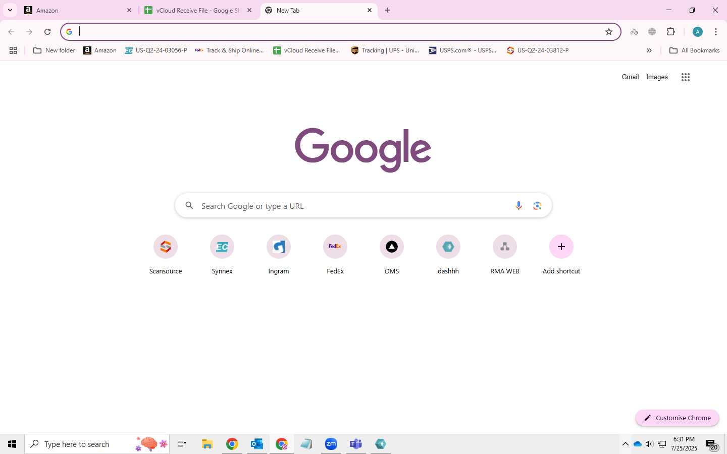727x454 pixels.
Task: Focus the Google search box
Action: pyautogui.click(x=363, y=206)
